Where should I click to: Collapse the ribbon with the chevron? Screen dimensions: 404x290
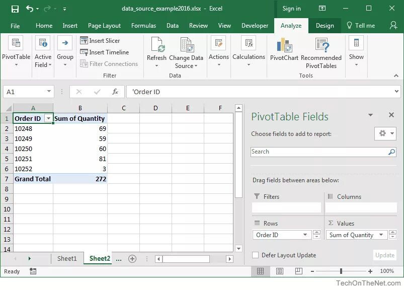click(x=396, y=76)
